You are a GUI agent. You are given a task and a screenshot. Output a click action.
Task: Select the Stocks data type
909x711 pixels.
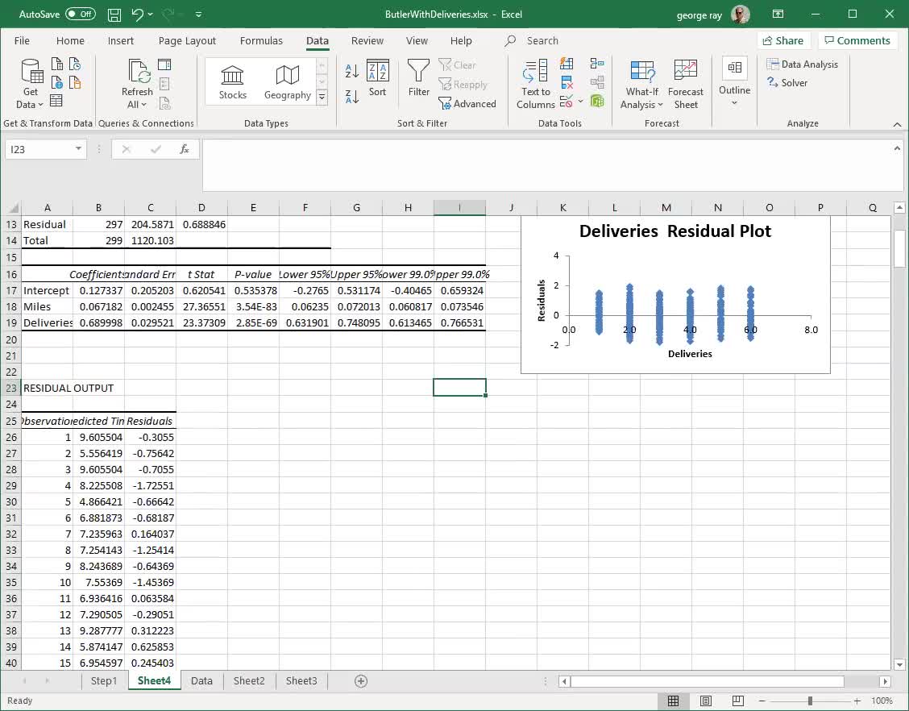coord(232,83)
